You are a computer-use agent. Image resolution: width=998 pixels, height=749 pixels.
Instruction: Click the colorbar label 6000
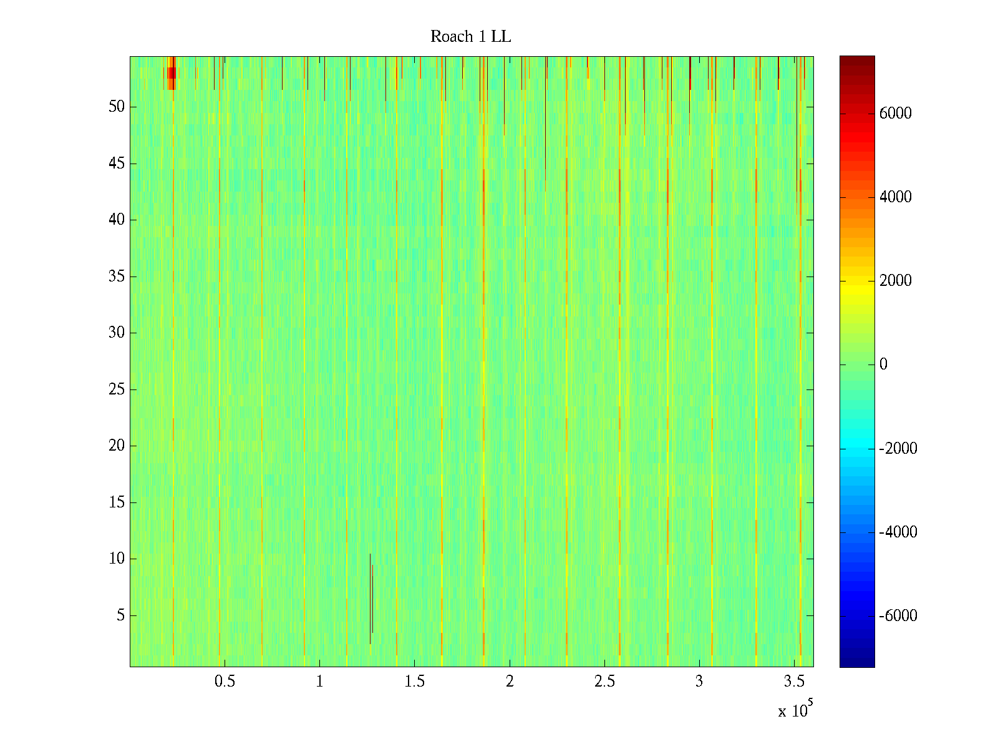point(895,114)
